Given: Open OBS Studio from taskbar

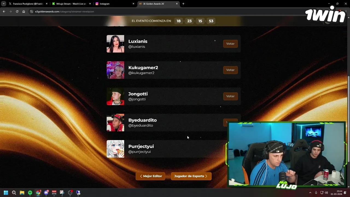Looking at the screenshot, I should tap(70, 193).
